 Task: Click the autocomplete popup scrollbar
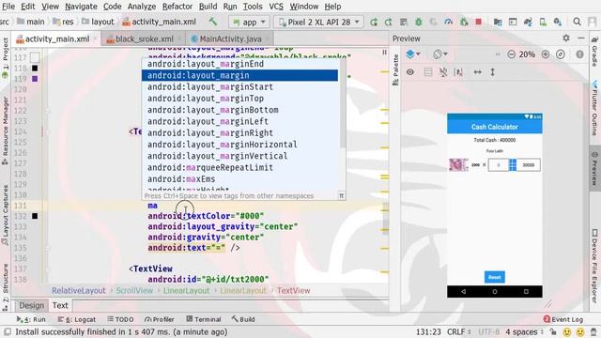pos(342,103)
